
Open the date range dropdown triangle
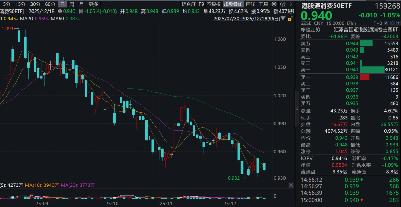[283, 19]
